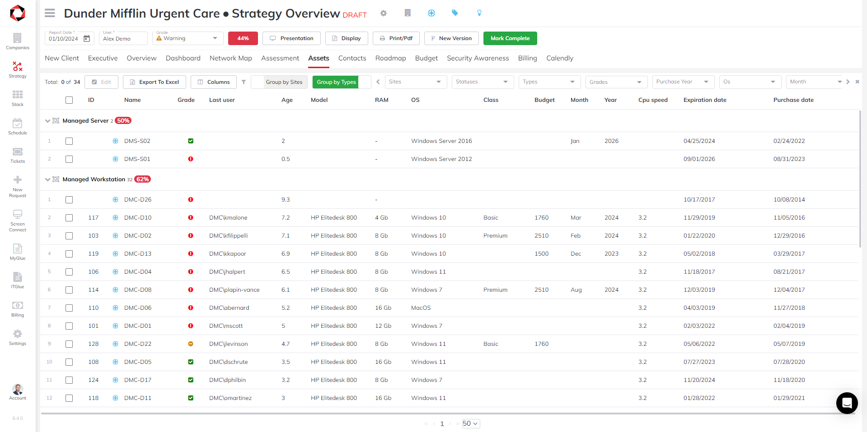The height and width of the screenshot is (432, 867).
Task: Click the filter funnel icon
Action: pyautogui.click(x=244, y=82)
